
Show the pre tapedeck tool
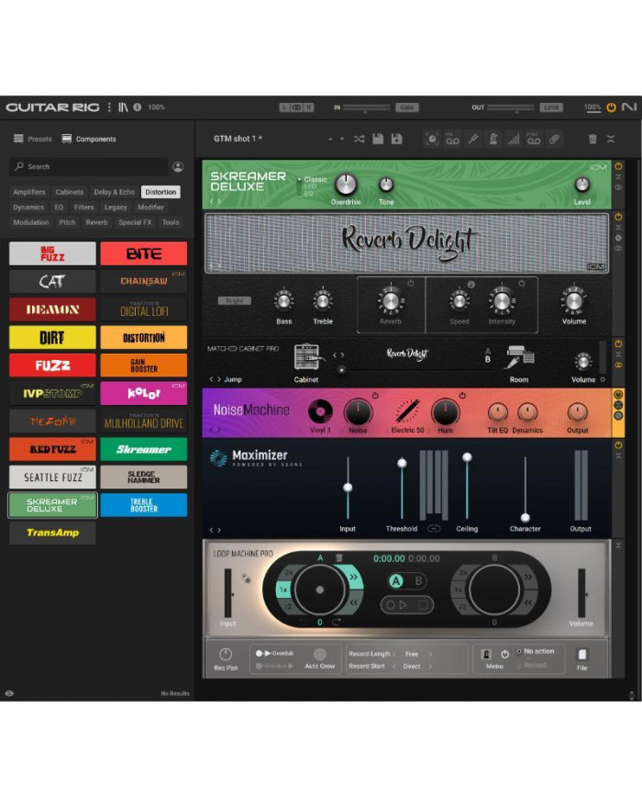[x=452, y=139]
